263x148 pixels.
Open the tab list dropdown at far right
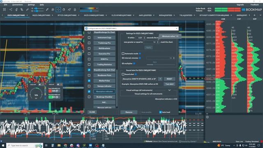point(260,15)
